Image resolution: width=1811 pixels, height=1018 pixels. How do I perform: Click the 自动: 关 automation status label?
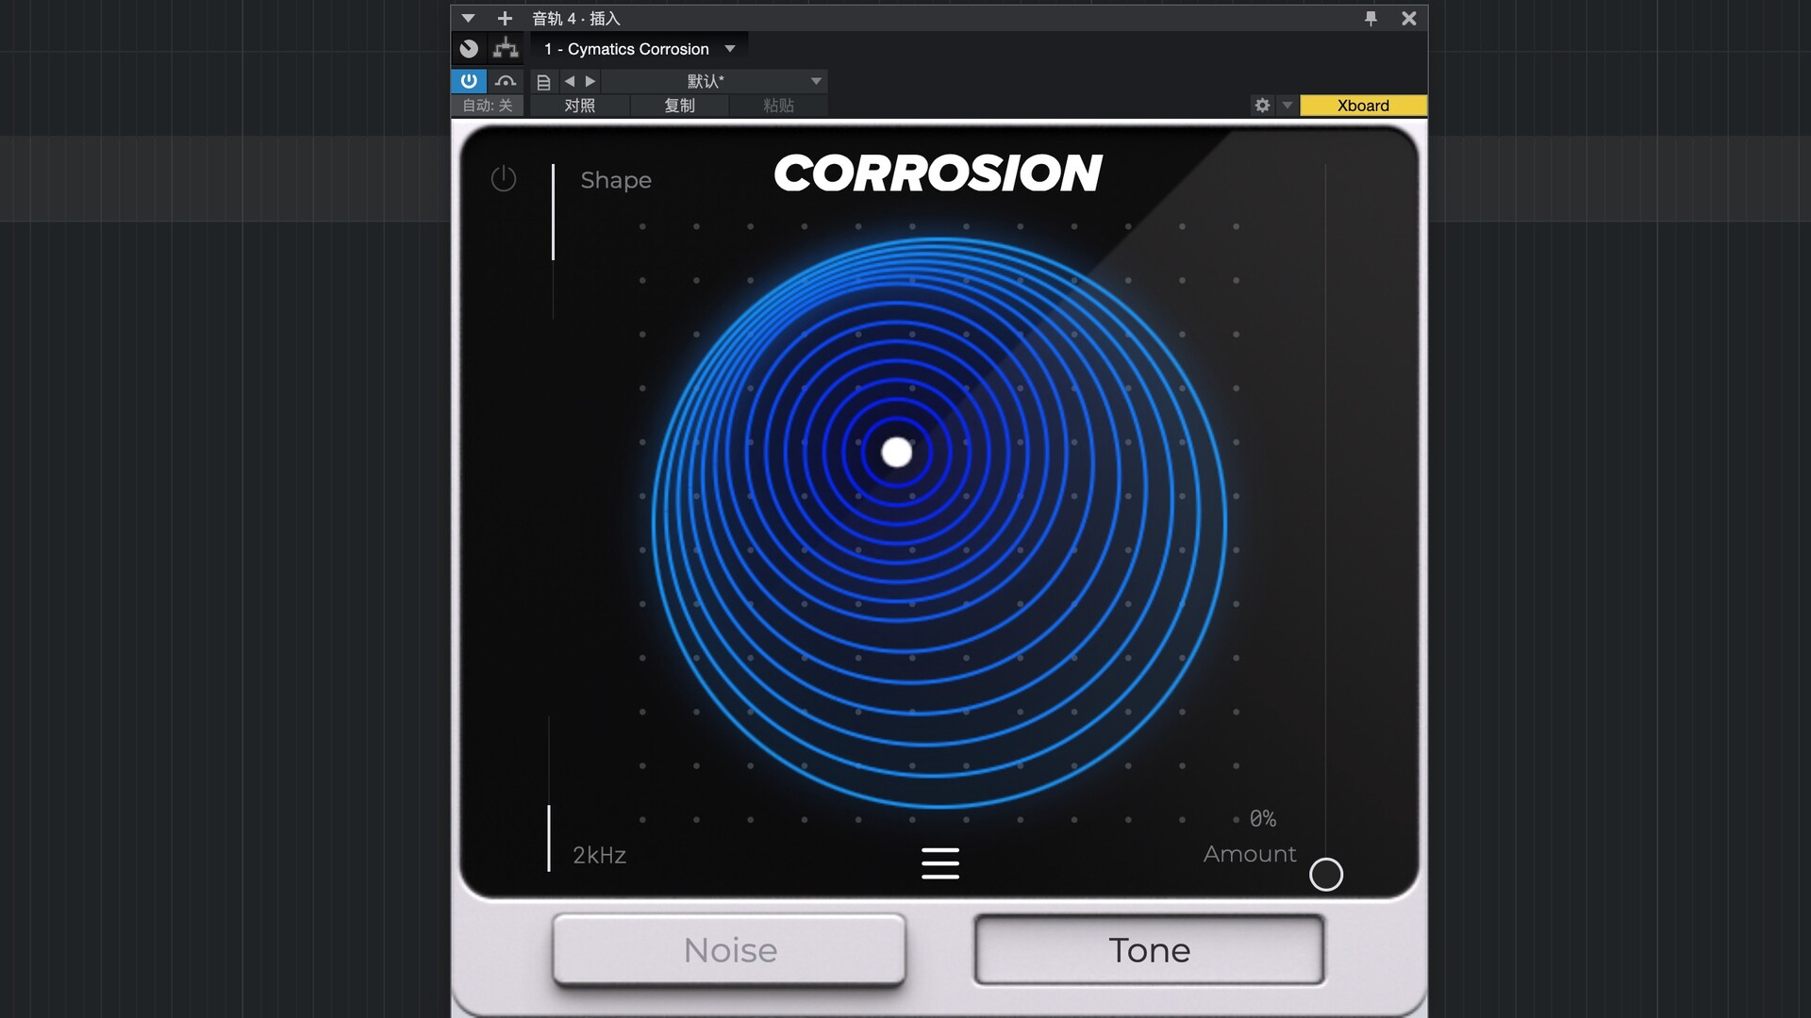pos(487,106)
